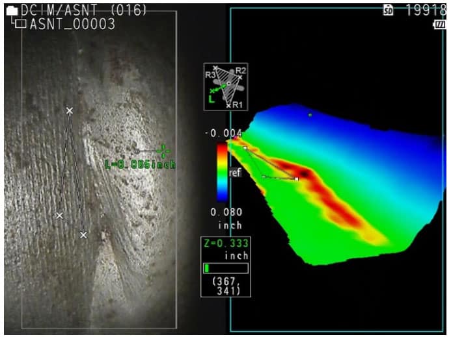Select the green crosshair measurement cursor
This screenshot has width=451, height=337.
click(x=162, y=151)
